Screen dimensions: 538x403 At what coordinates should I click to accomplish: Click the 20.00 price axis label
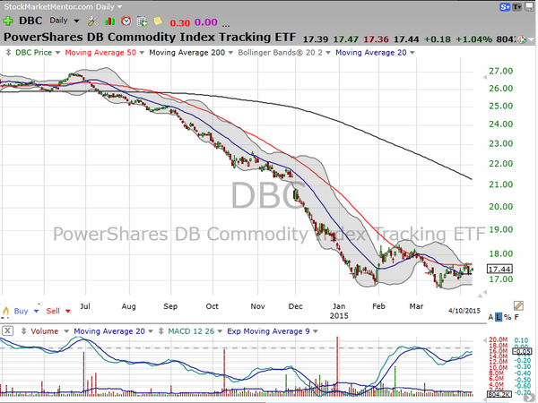pyautogui.click(x=501, y=207)
